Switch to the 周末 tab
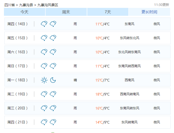174x133 pixels. (66, 12)
